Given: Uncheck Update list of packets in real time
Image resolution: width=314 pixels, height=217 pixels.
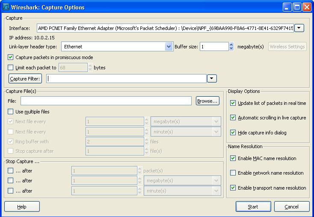Looking at the screenshot, I should (233, 103).
